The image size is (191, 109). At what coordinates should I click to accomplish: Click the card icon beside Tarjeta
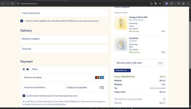coord(28,69)
